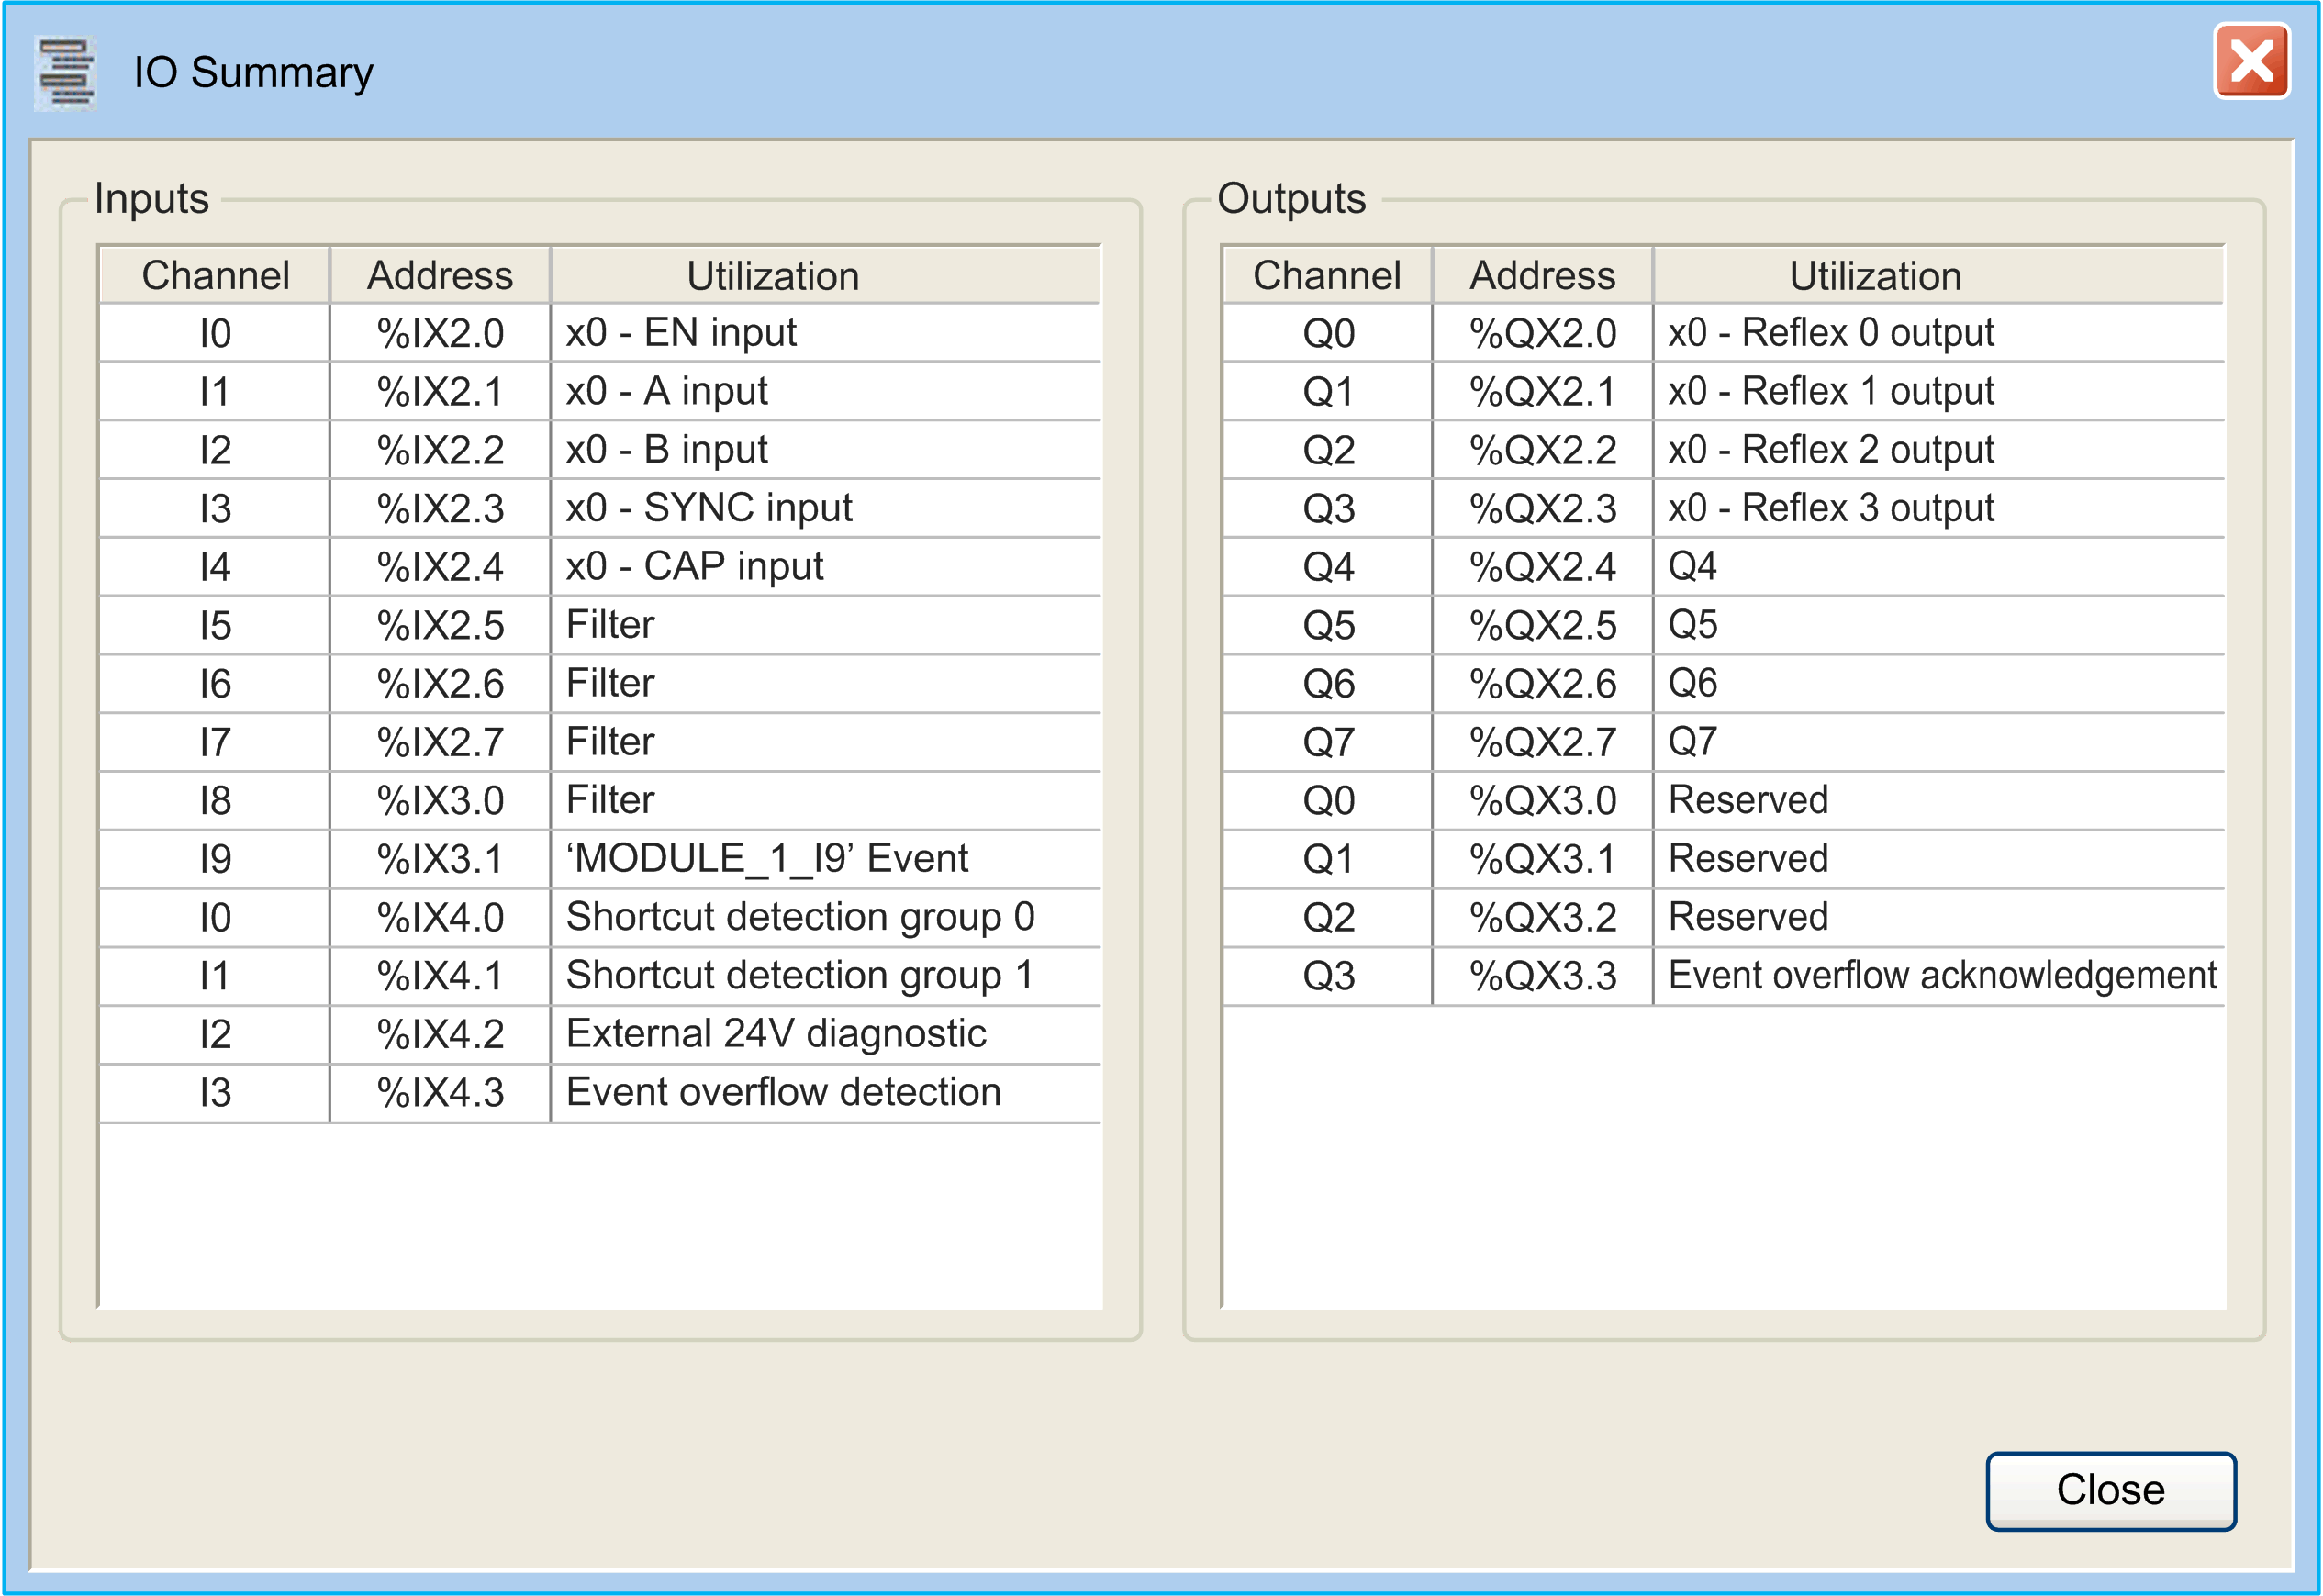Click Inputs Address column header
This screenshot has width=2323, height=1596.
440,276
